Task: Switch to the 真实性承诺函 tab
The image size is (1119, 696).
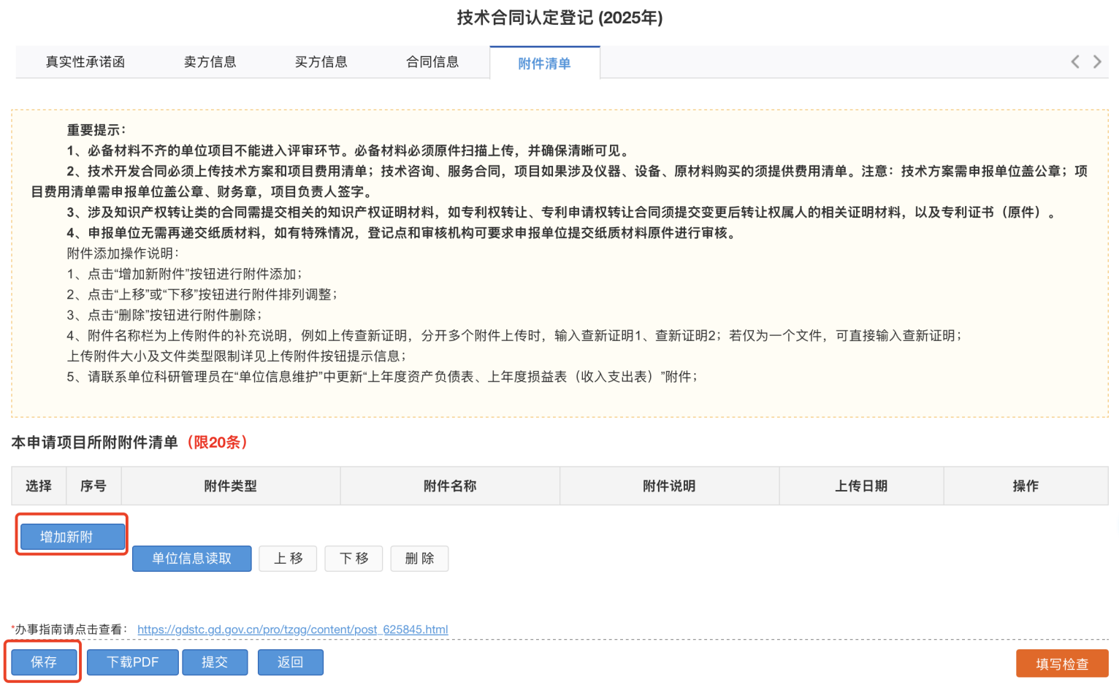Action: [x=85, y=62]
